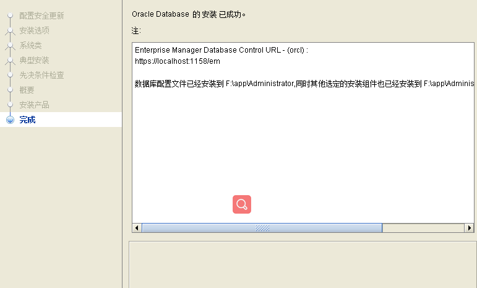Viewport: 477px width, 288px height.
Task: Click the left scroll arrow of the notes box
Action: [x=137, y=228]
